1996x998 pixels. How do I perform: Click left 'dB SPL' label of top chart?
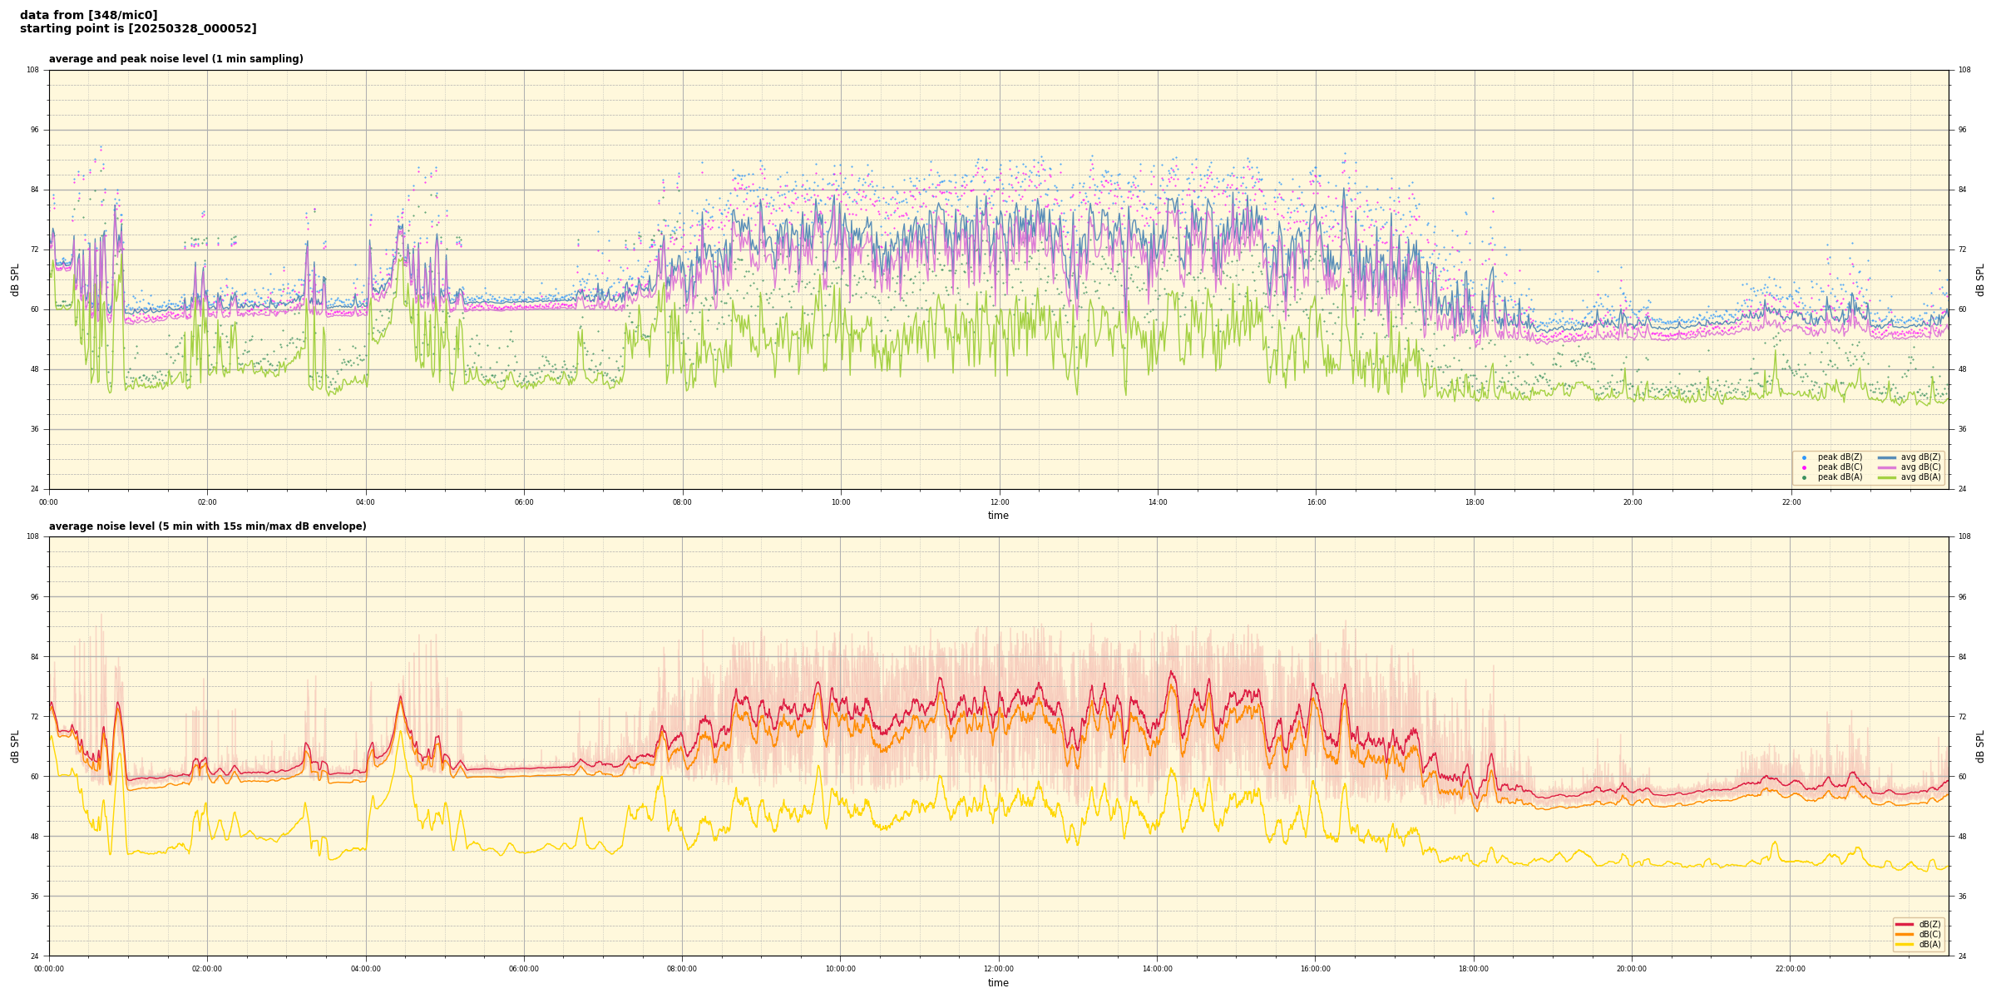[x=15, y=279]
